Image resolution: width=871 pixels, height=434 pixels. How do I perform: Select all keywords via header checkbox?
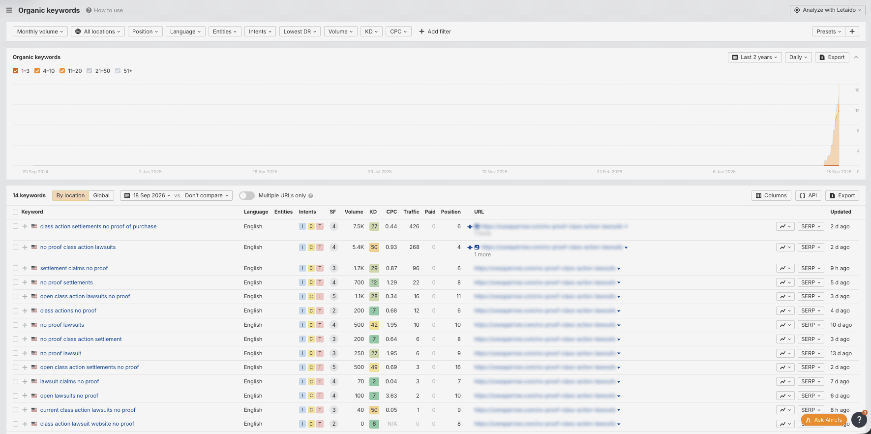coord(16,212)
